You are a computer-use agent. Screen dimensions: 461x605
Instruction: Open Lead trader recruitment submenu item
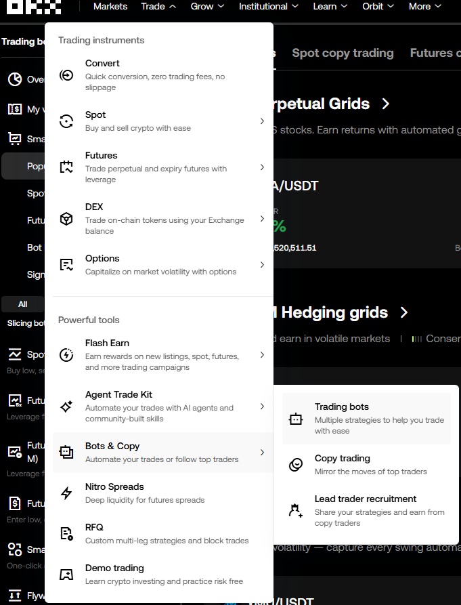(366, 511)
